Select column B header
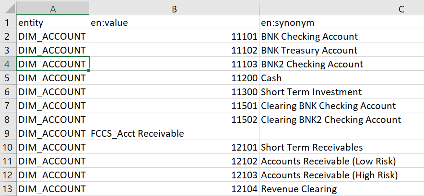Viewport: 424px width, 196px height. click(x=174, y=8)
